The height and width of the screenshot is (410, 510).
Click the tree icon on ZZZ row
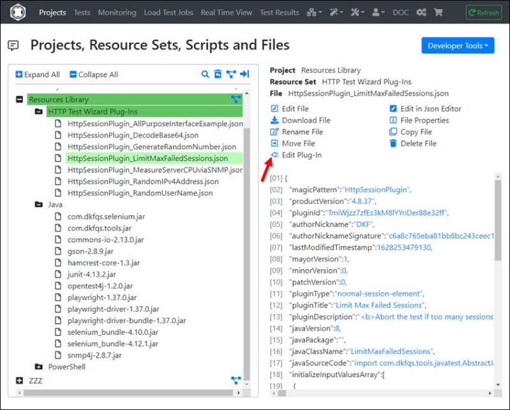click(236, 380)
